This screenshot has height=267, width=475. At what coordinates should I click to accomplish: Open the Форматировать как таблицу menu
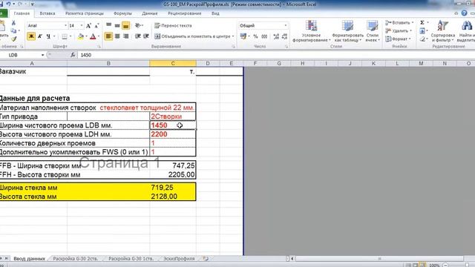pyautogui.click(x=347, y=31)
